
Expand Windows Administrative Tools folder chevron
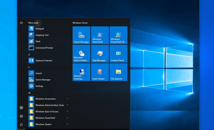click(67, 105)
